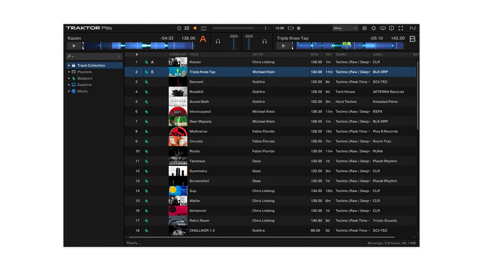Click the Deck A waveform overview
483x271 pixels.
pyautogui.click(x=139, y=46)
